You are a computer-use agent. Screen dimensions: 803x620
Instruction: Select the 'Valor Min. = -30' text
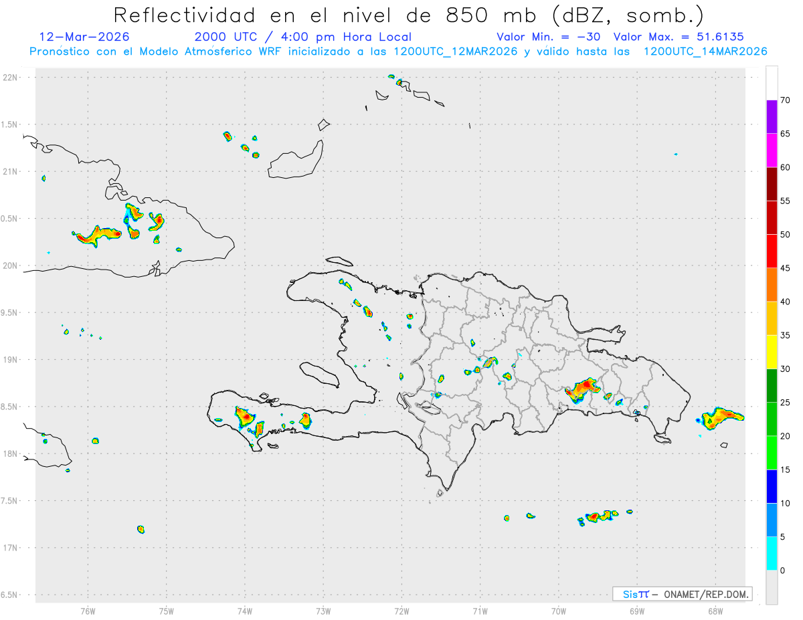coord(550,37)
